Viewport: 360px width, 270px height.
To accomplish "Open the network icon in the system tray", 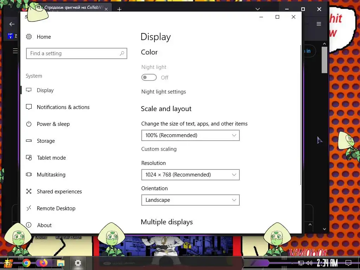I will tap(301, 263).
